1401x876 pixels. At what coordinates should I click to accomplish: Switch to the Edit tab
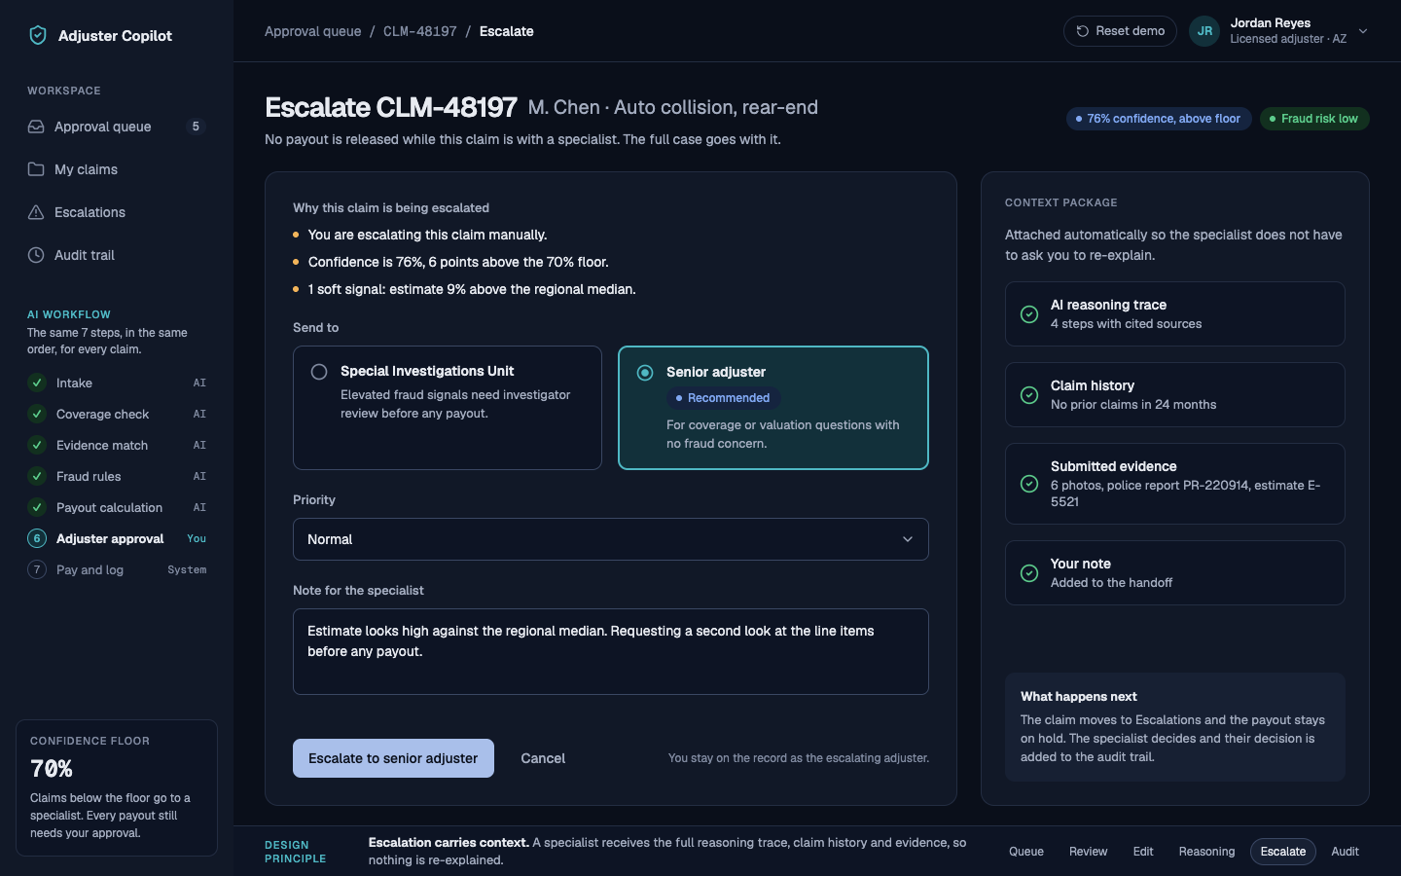[x=1143, y=852]
